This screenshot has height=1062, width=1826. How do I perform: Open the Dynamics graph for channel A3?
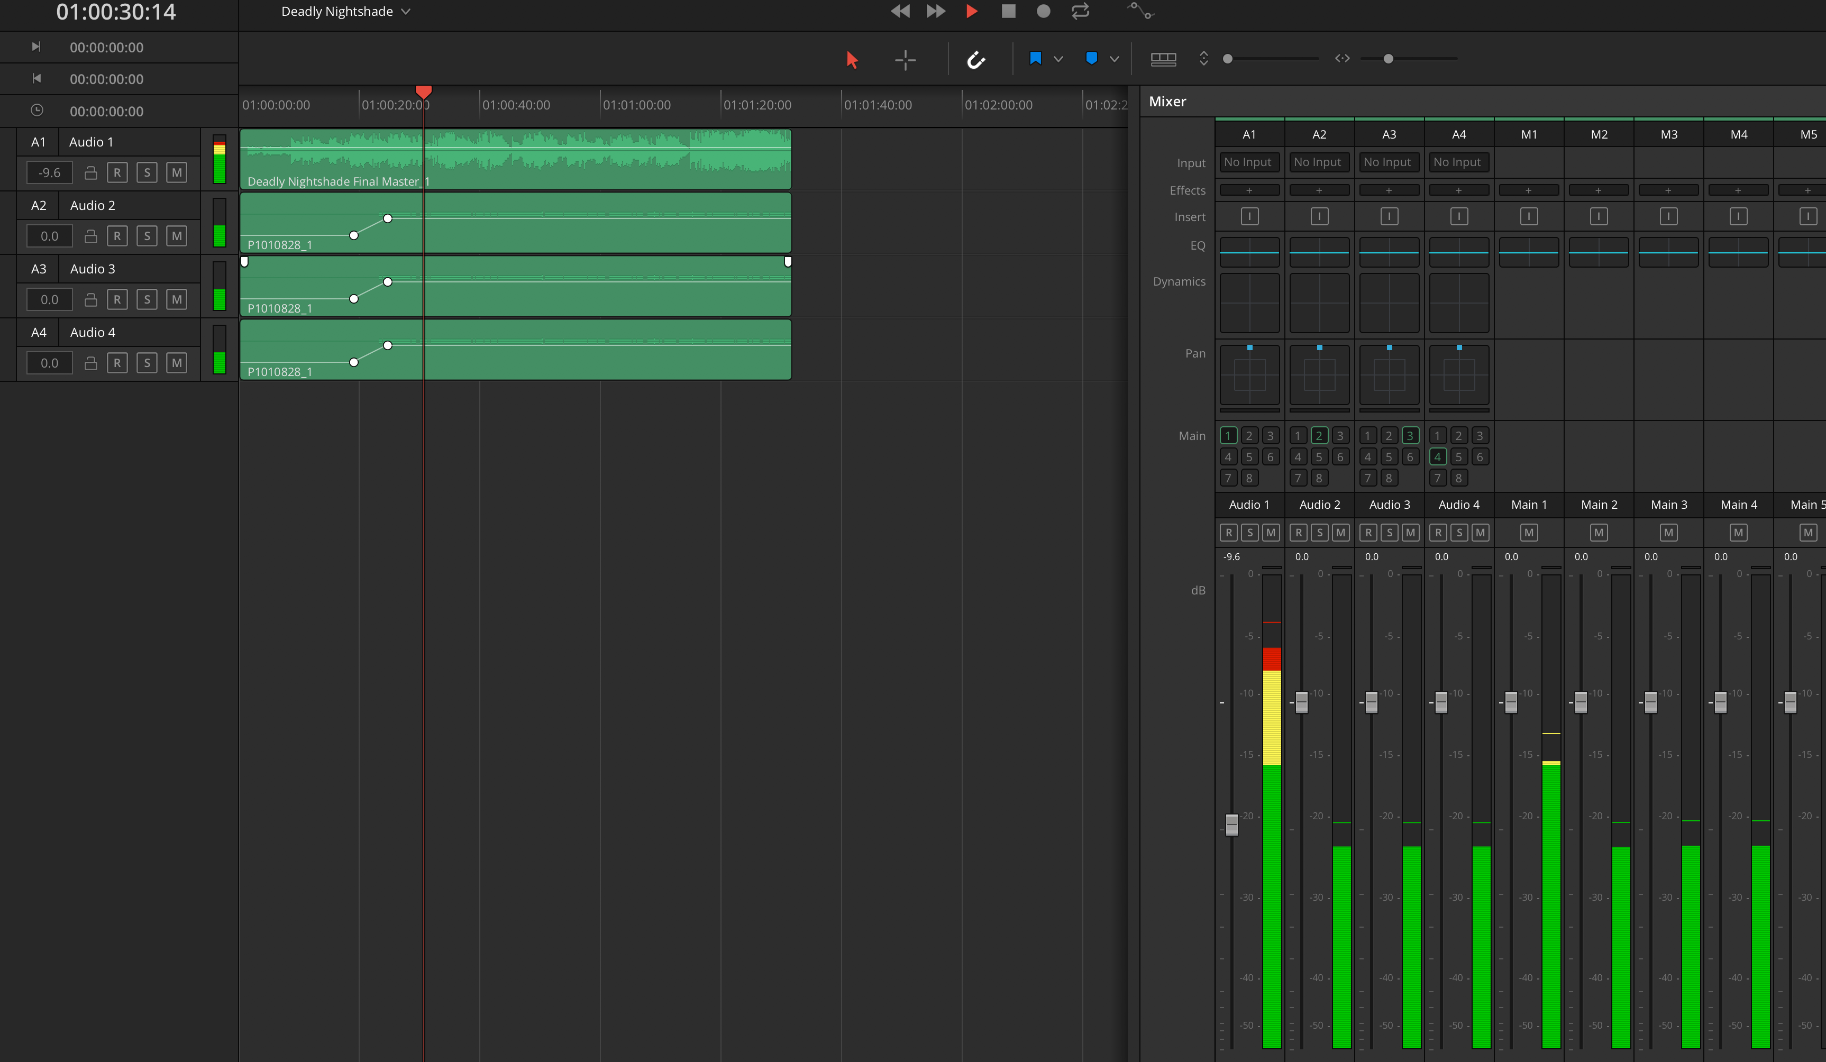[x=1389, y=303]
